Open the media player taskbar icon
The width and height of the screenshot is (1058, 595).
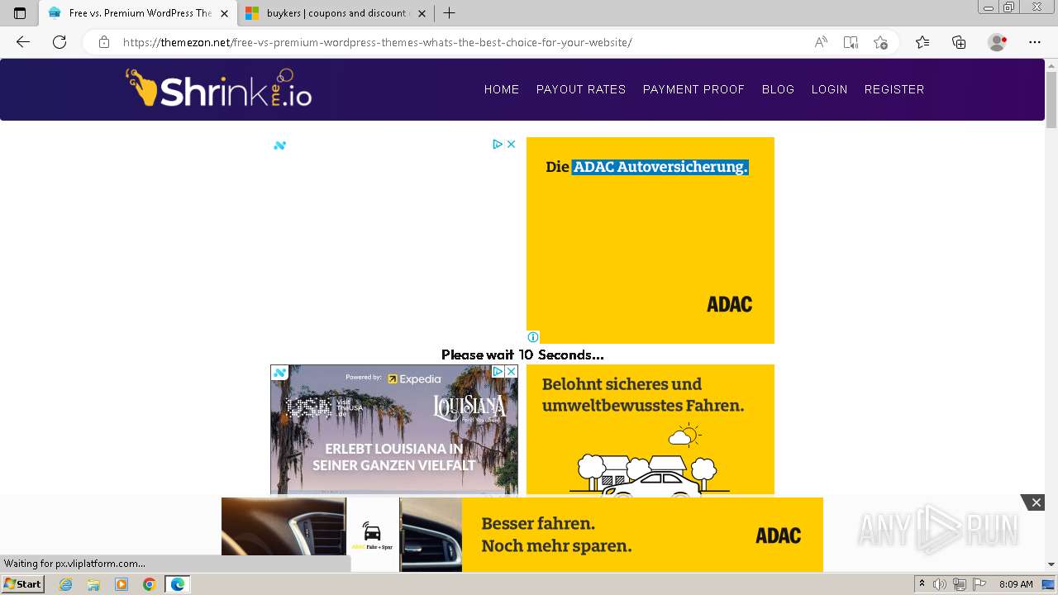122,584
